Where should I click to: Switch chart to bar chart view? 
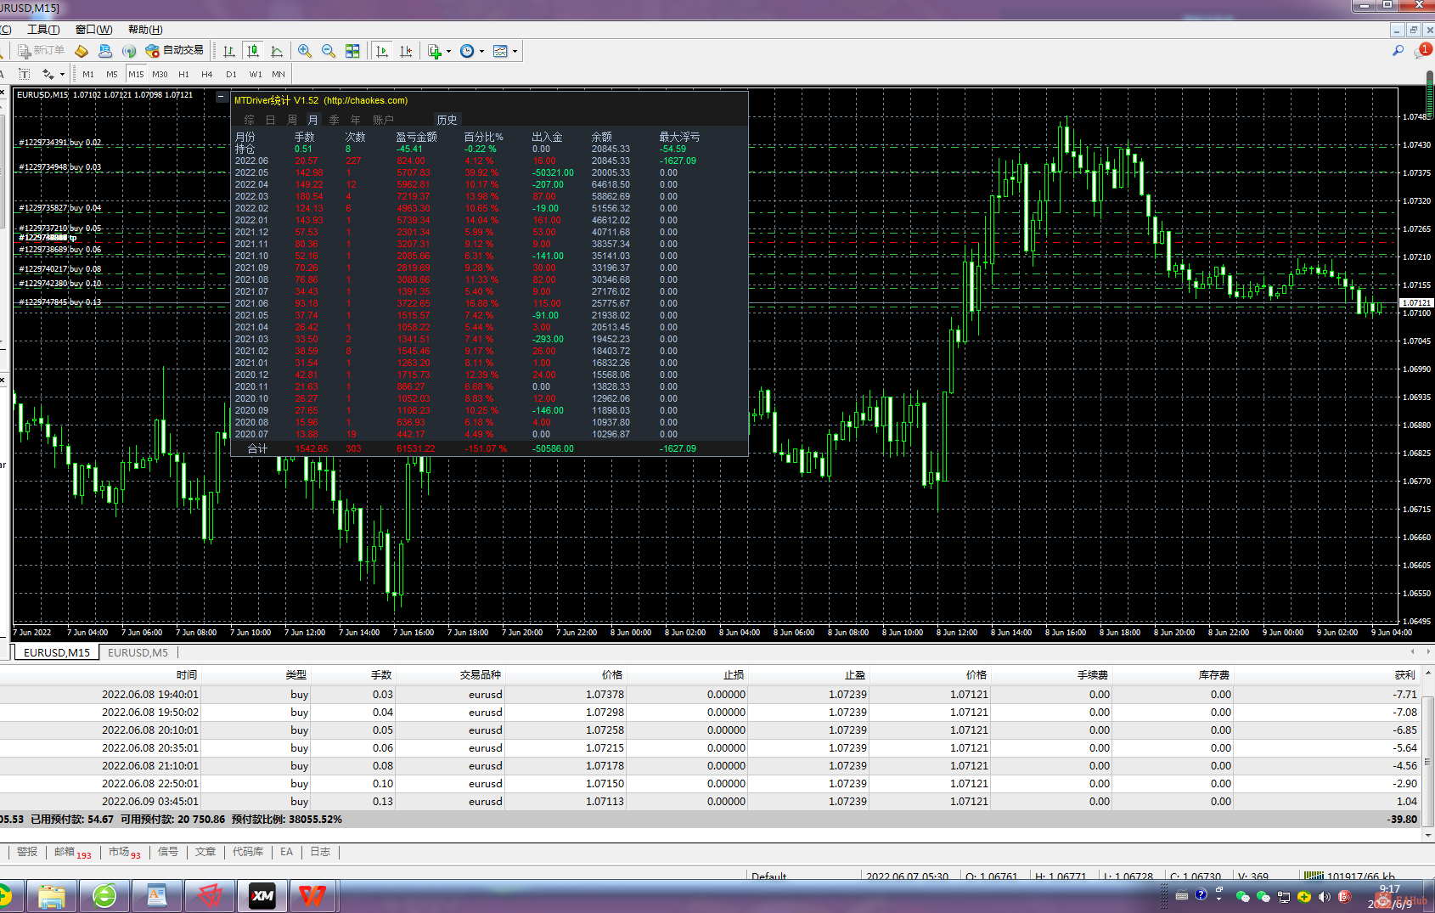tap(229, 51)
